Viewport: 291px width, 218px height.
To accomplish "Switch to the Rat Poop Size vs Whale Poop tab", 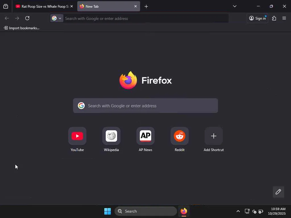I will coord(44,6).
